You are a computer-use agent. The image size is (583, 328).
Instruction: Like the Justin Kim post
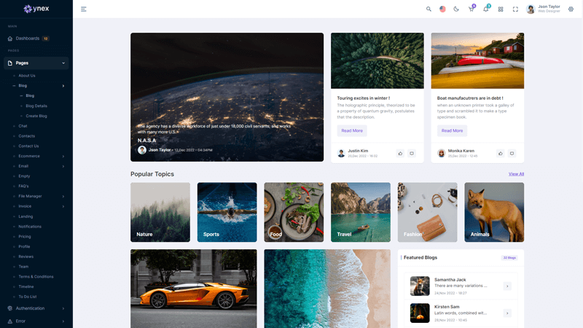point(400,153)
